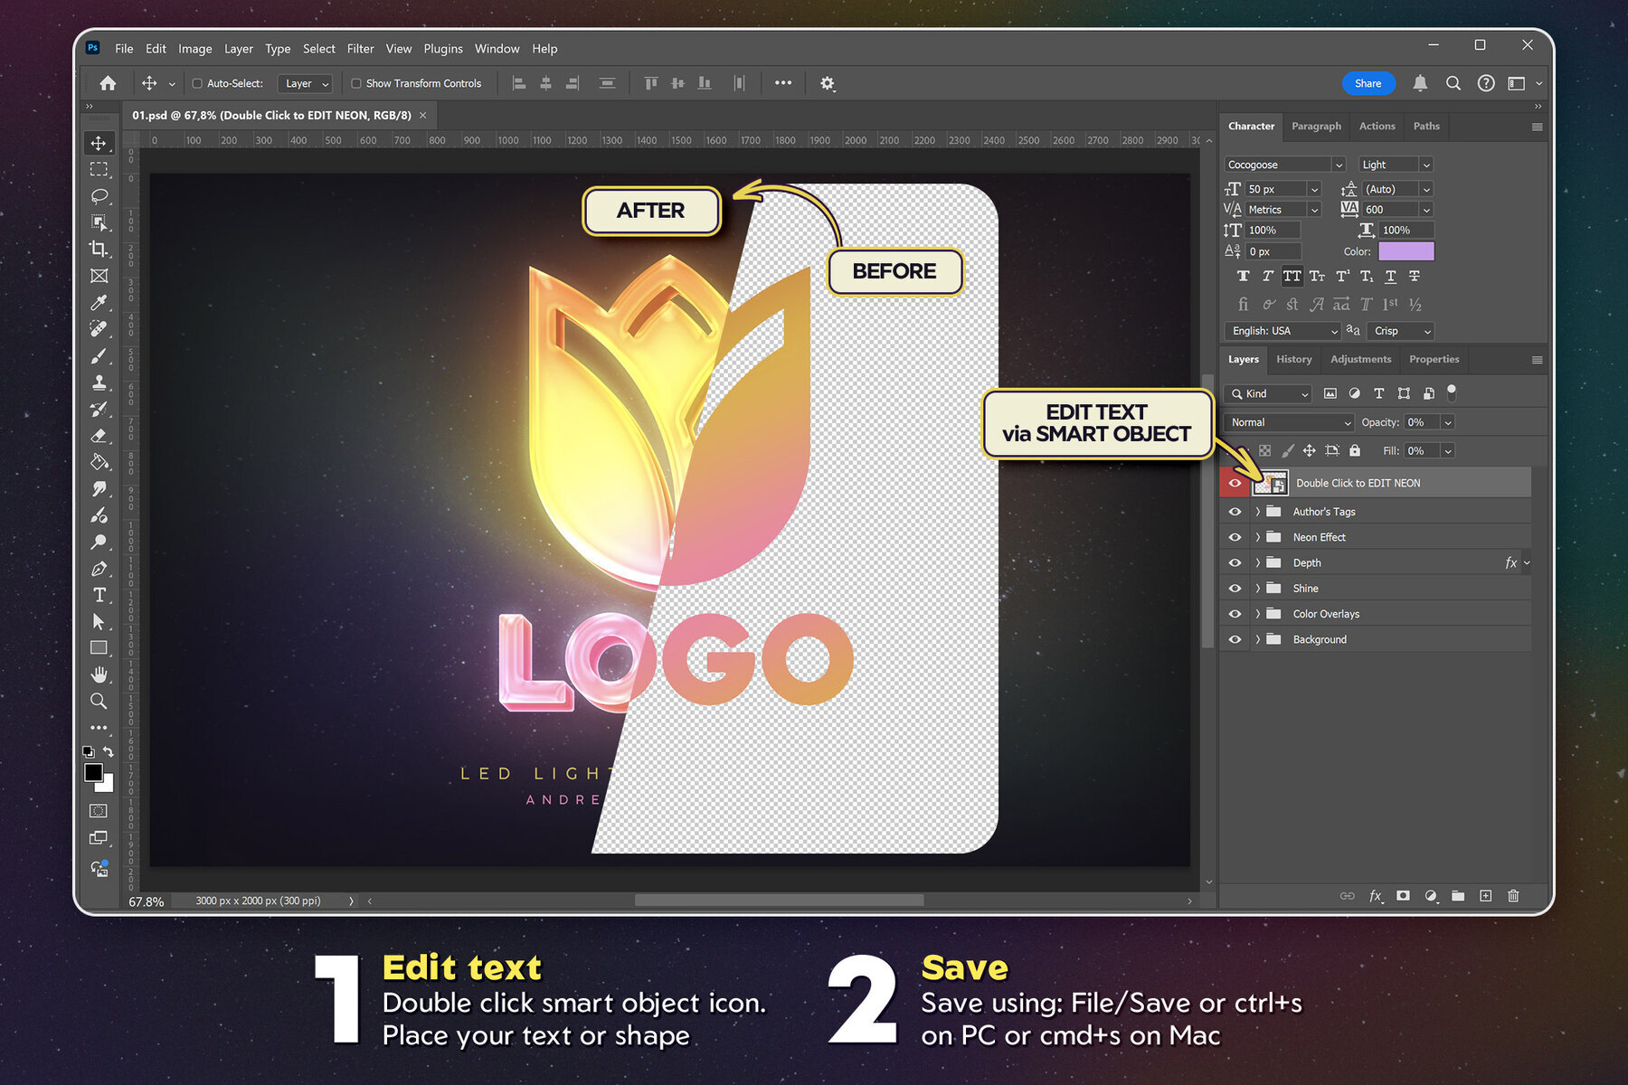Select the Move tool
The width and height of the screenshot is (1628, 1085).
tap(99, 142)
